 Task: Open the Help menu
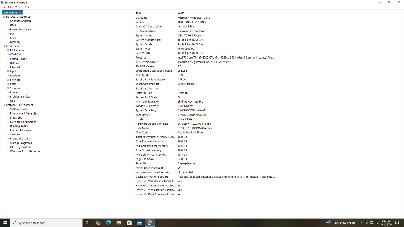[26, 7]
